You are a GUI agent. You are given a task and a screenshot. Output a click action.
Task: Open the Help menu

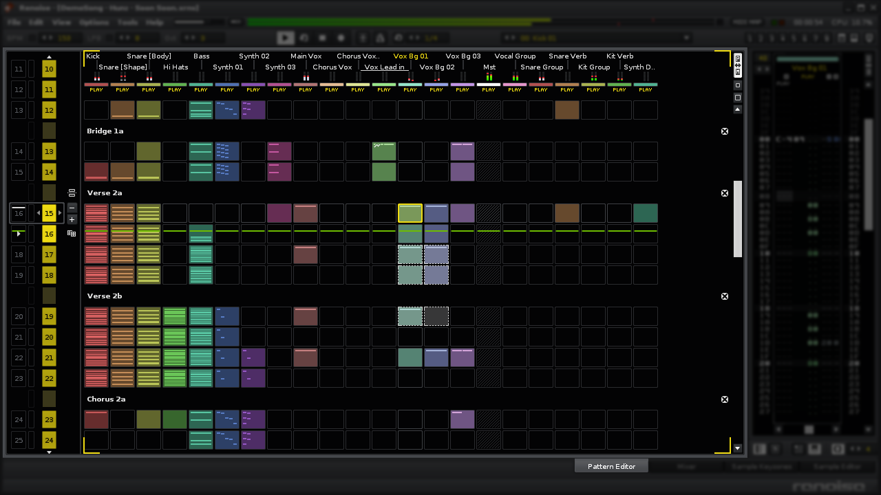coord(155,22)
